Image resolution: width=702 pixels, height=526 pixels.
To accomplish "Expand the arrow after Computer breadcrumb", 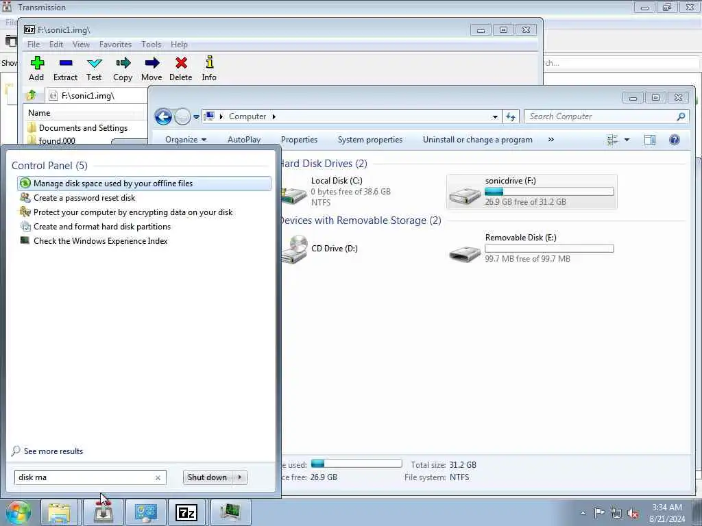I will 274,116.
